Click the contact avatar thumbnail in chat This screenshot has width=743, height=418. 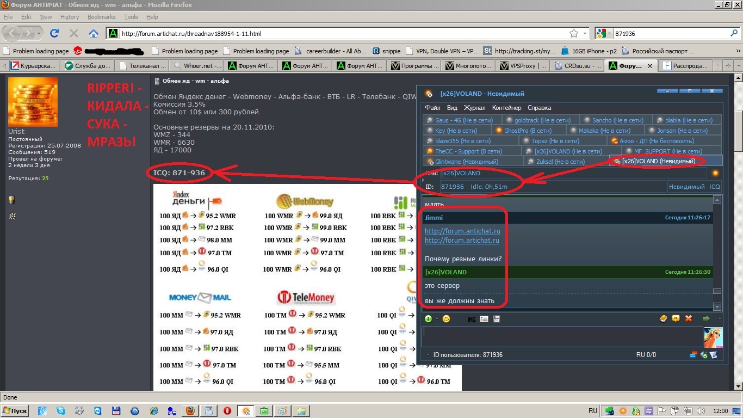click(714, 337)
